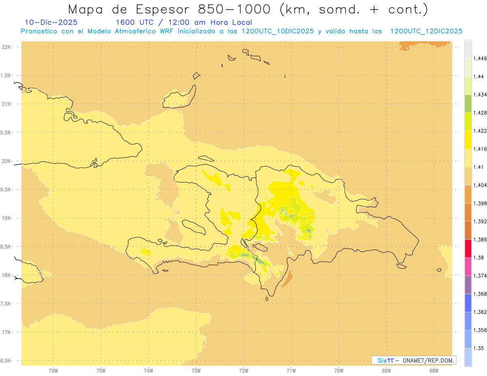The height and width of the screenshot is (376, 487).
Task: Select the latitude label '21N'
Action: [x=6, y=104]
